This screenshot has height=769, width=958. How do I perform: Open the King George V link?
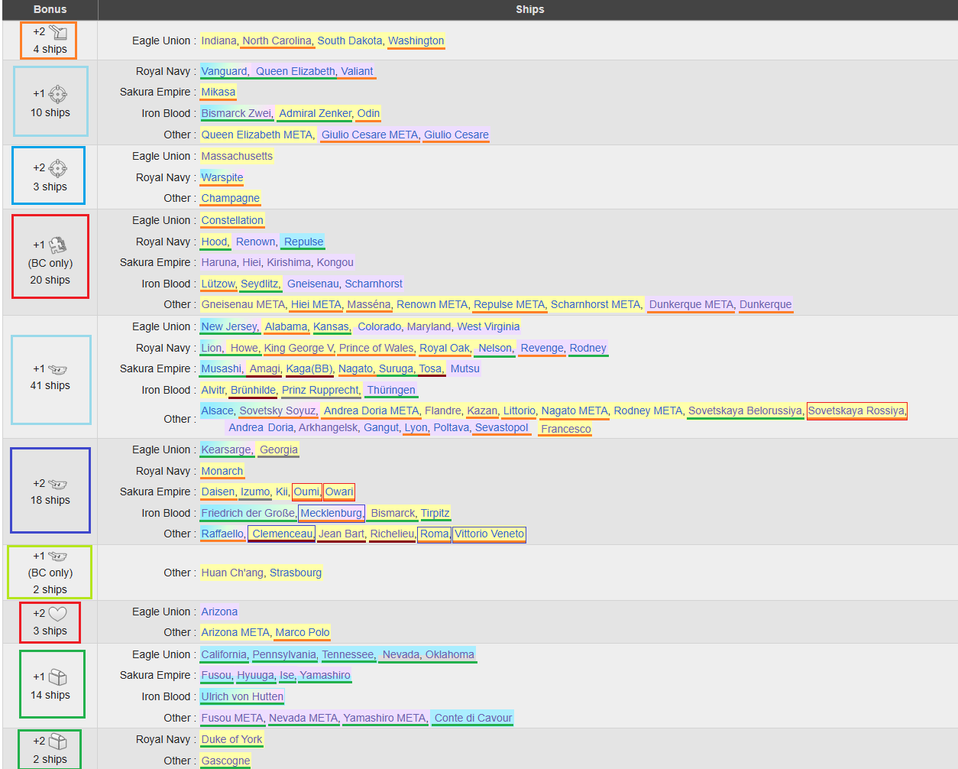[299, 348]
